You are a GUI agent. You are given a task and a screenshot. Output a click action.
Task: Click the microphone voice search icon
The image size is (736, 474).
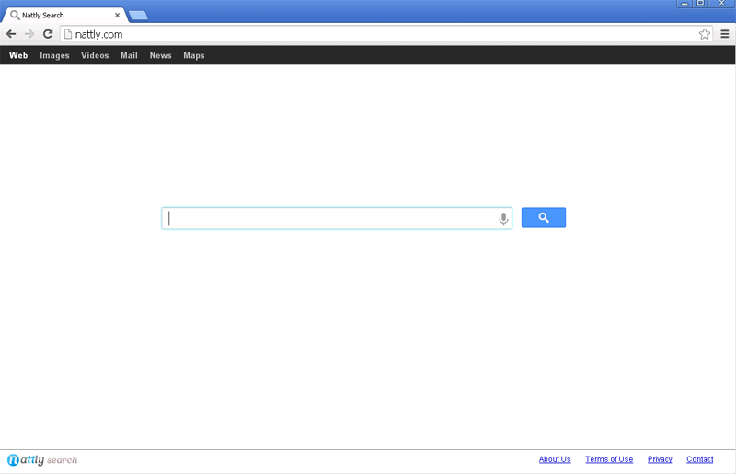tap(503, 219)
